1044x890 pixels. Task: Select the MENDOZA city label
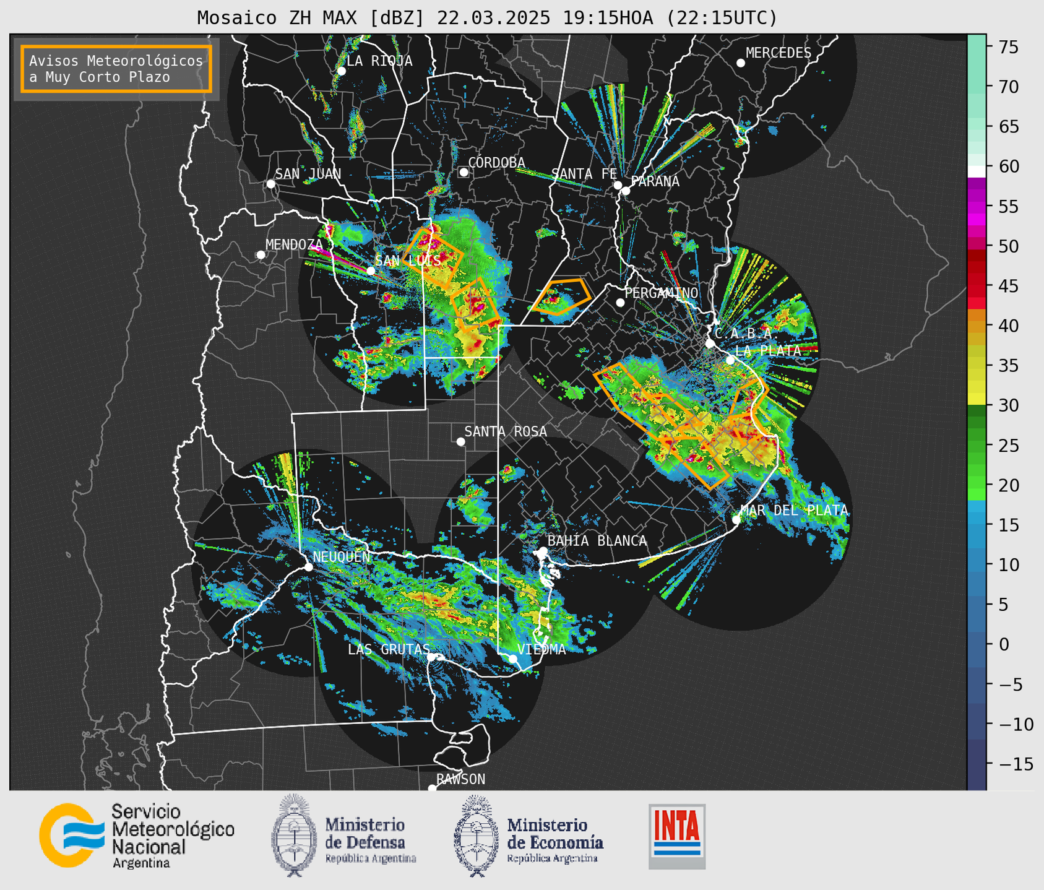click(x=294, y=245)
